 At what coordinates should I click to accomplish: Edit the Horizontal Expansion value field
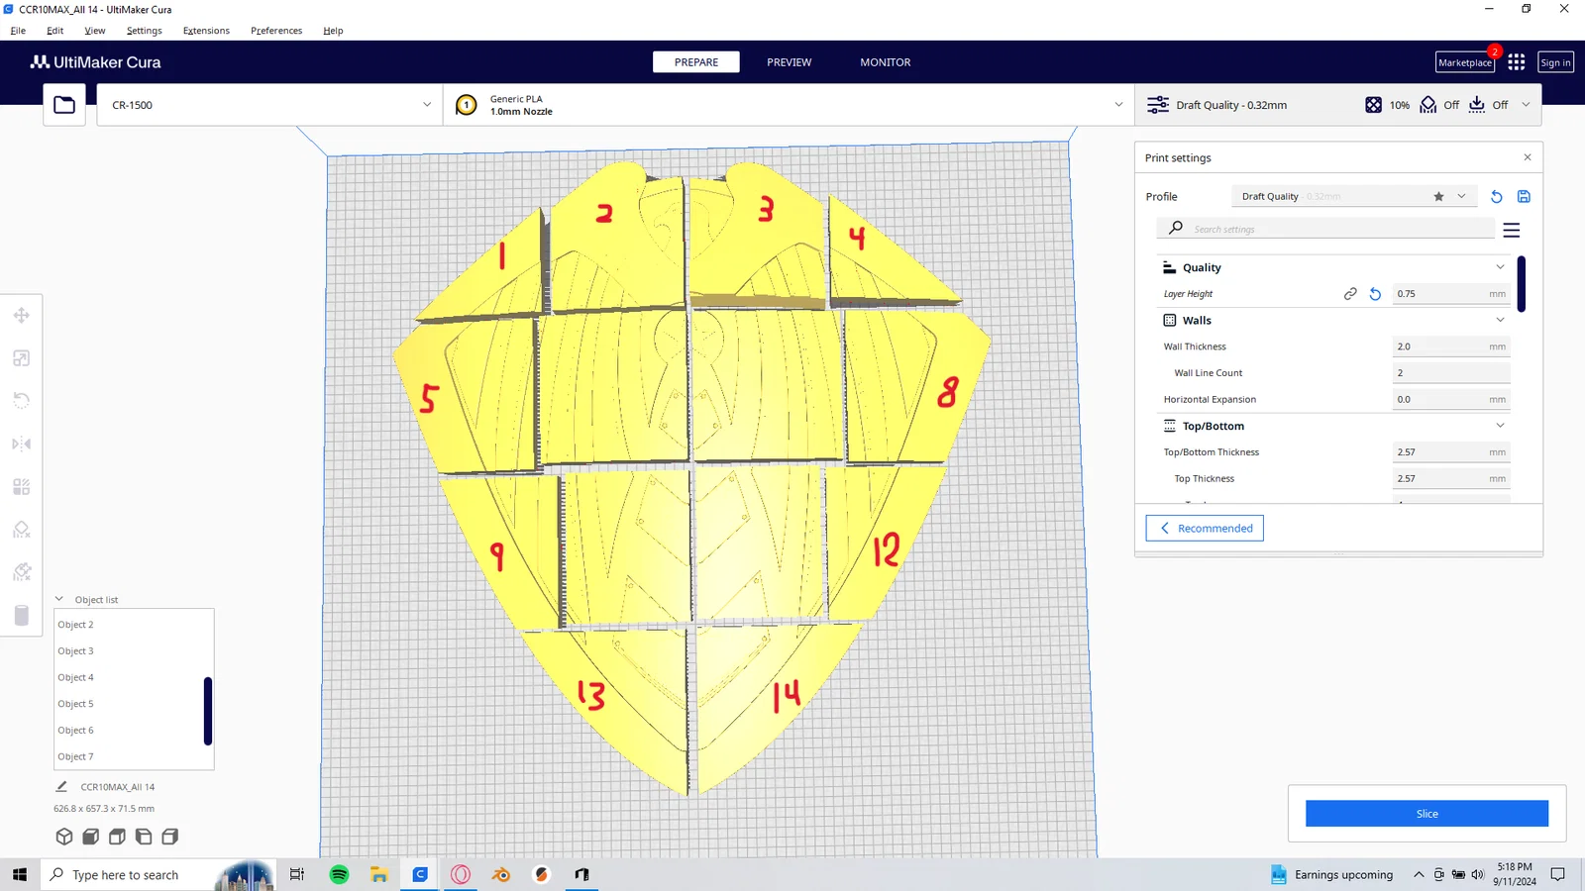pos(1451,400)
